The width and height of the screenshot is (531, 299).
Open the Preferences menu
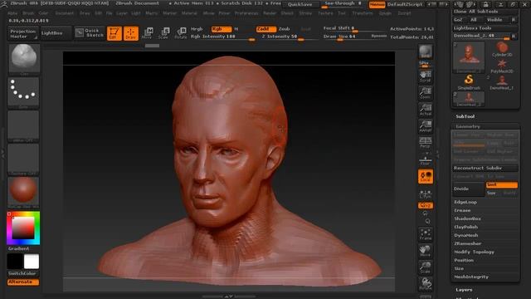[246, 13]
